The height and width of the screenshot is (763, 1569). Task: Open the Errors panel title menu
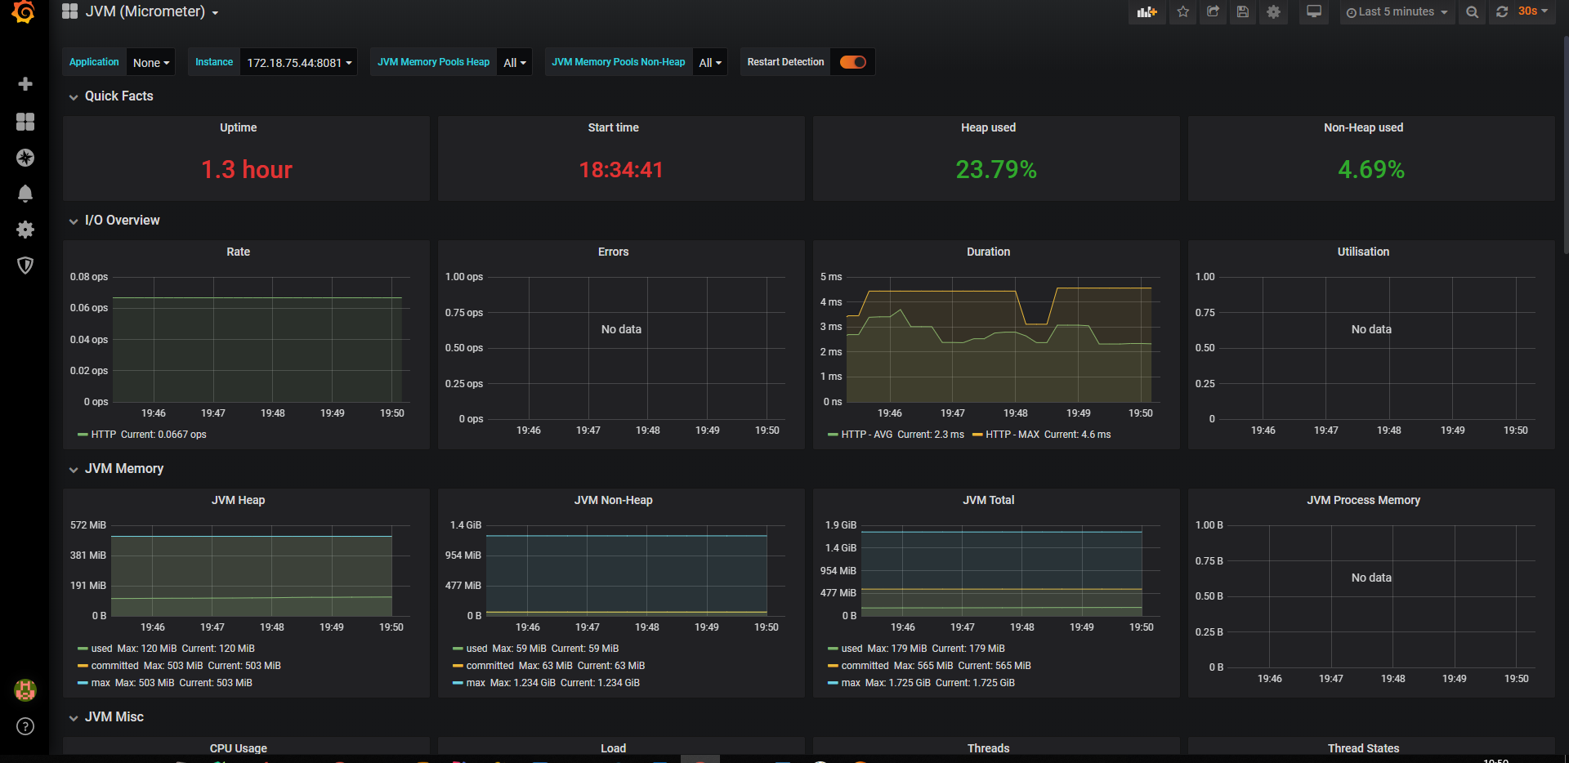click(x=614, y=252)
